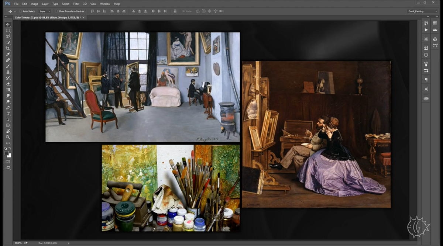This screenshot has height=246, width=443.
Task: Select the Healing Brush tool
Action: point(8,60)
